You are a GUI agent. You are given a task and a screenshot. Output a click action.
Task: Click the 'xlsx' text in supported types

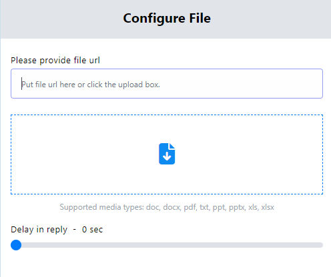(x=268, y=207)
